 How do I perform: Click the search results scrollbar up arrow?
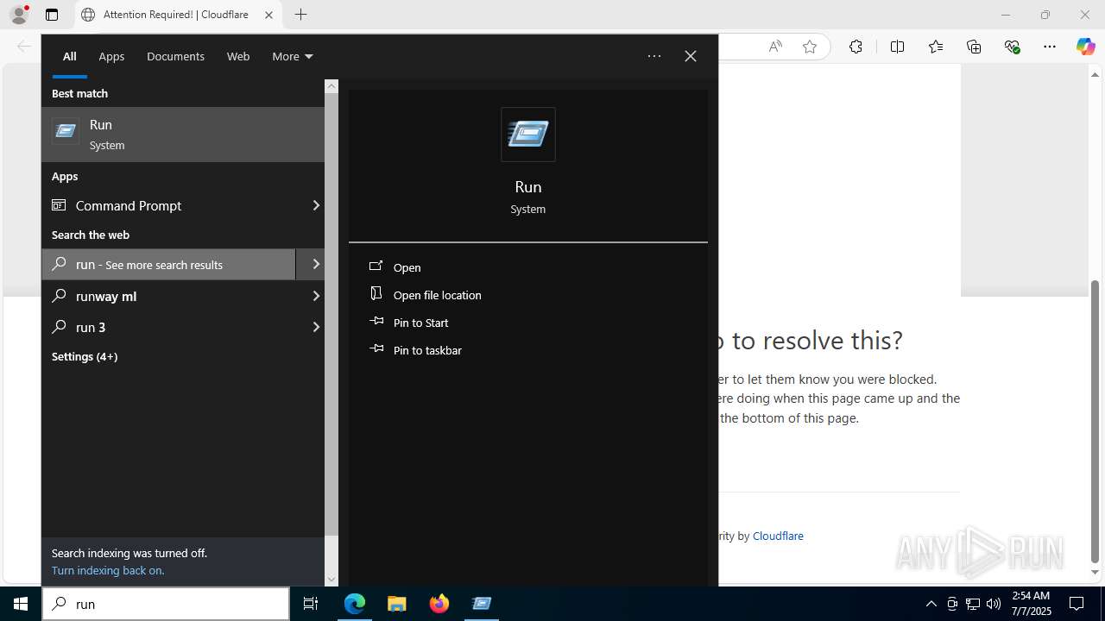pos(331,86)
